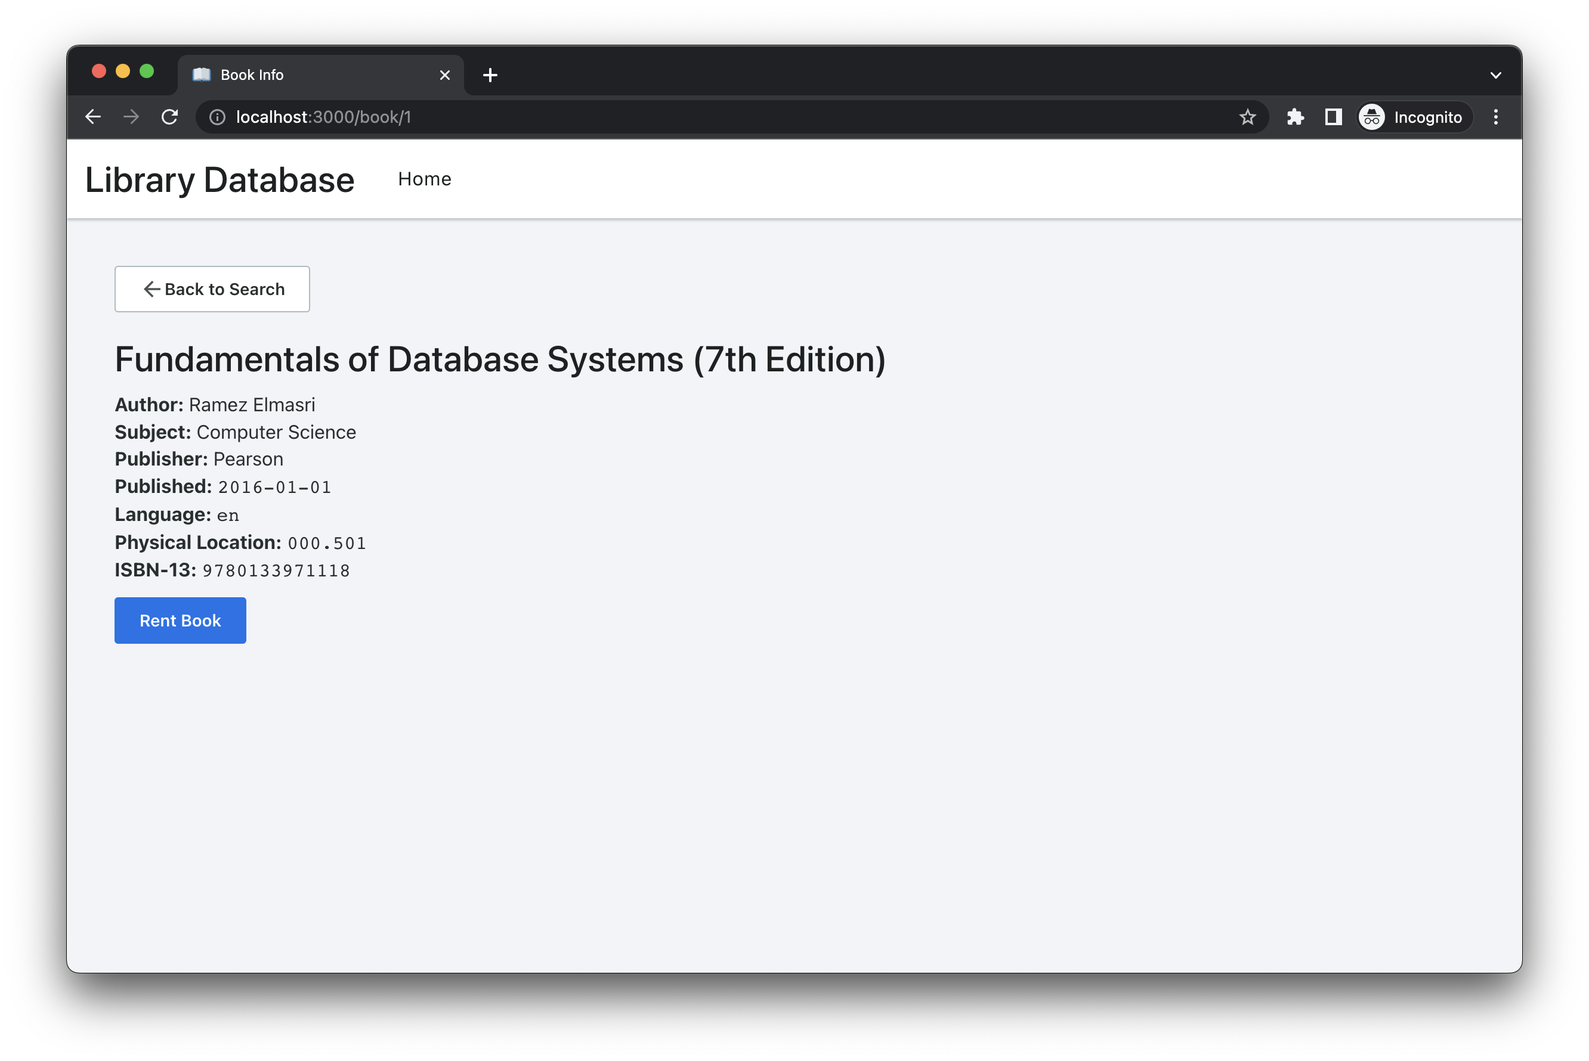Screen dimensions: 1589x1061
Task: Select the Book Info tab
Action: (305, 75)
